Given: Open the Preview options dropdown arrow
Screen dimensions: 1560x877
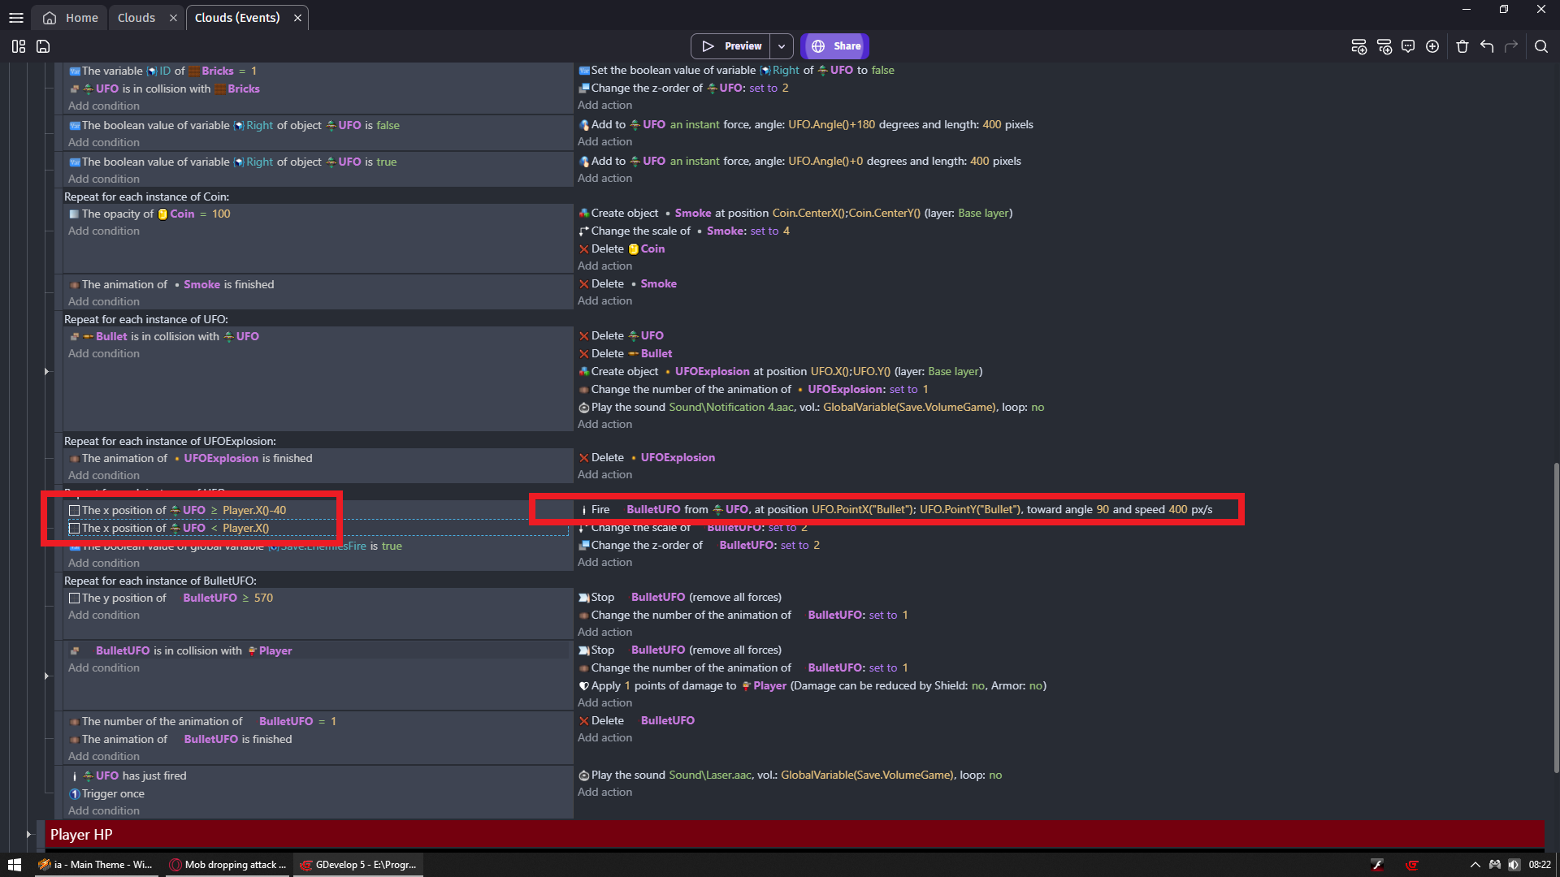Looking at the screenshot, I should 782,46.
